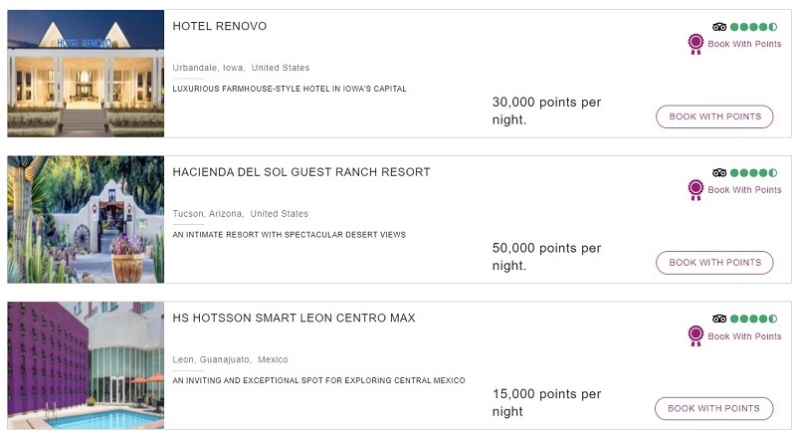Click the HS Hotsson pool photo
This screenshot has width=796, height=439.
click(x=86, y=365)
